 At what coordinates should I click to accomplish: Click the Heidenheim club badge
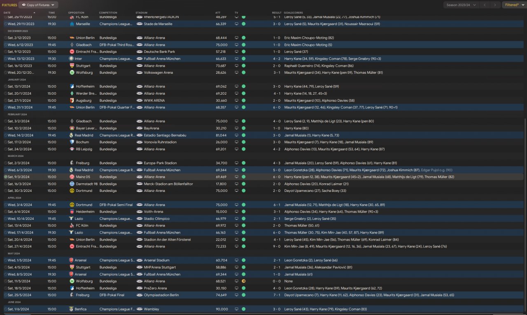point(72,212)
